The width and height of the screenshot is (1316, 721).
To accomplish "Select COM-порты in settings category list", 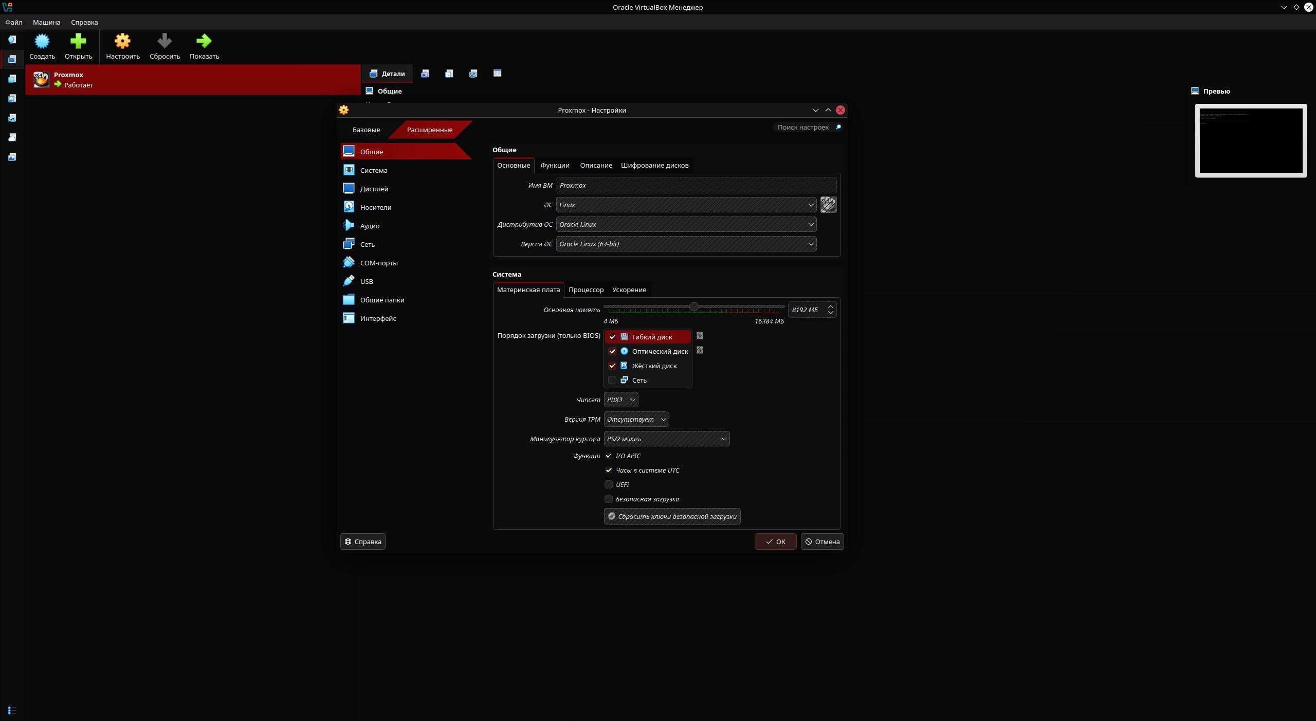I will pyautogui.click(x=406, y=263).
